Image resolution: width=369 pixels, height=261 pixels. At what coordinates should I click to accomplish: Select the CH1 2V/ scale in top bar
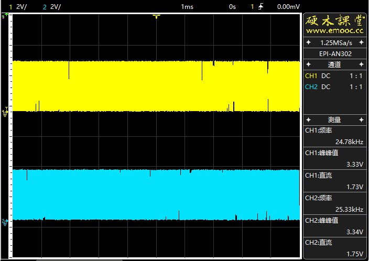[21, 6]
